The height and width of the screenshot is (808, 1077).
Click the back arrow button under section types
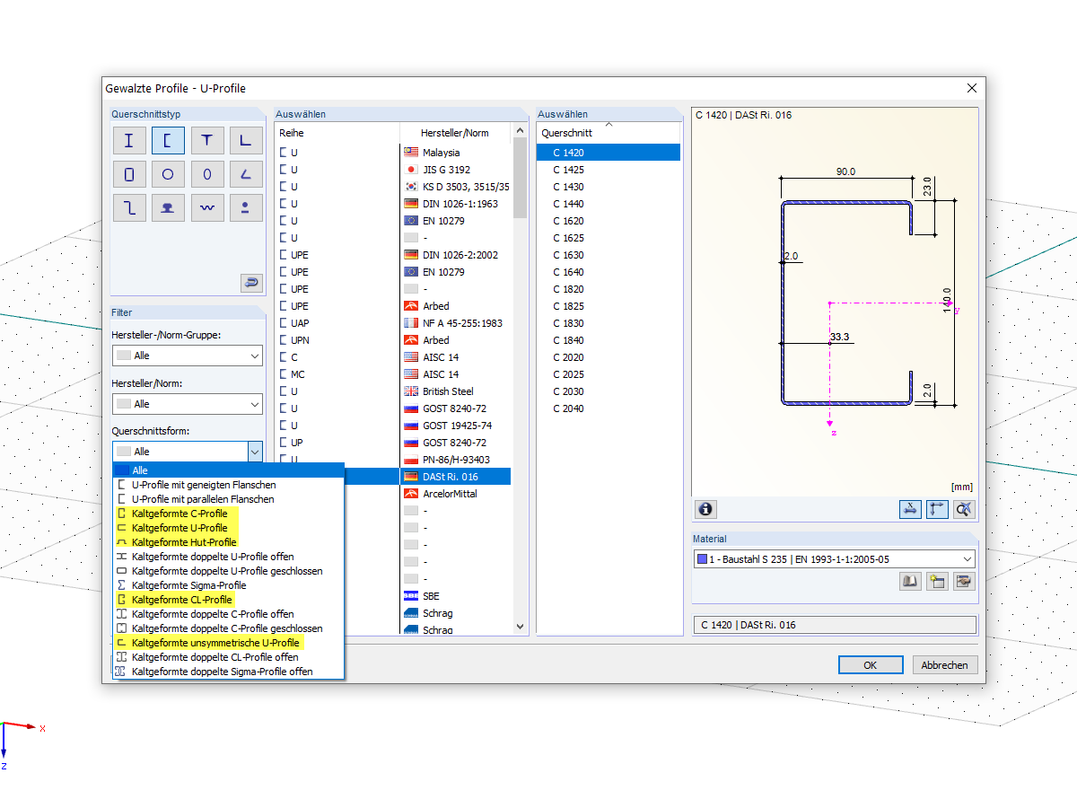tap(251, 283)
